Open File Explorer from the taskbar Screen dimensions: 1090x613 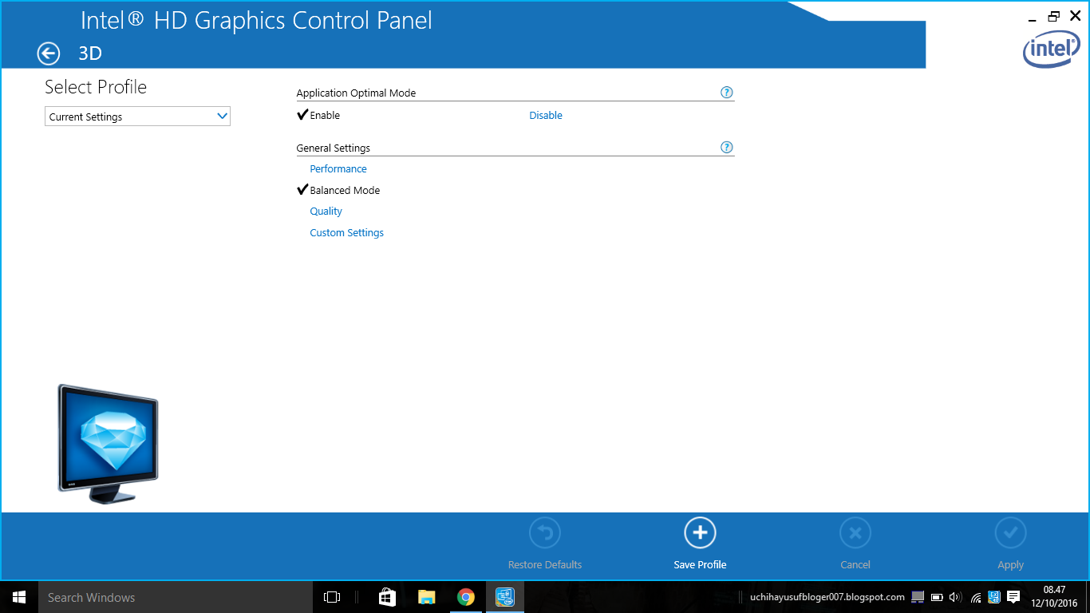point(427,597)
